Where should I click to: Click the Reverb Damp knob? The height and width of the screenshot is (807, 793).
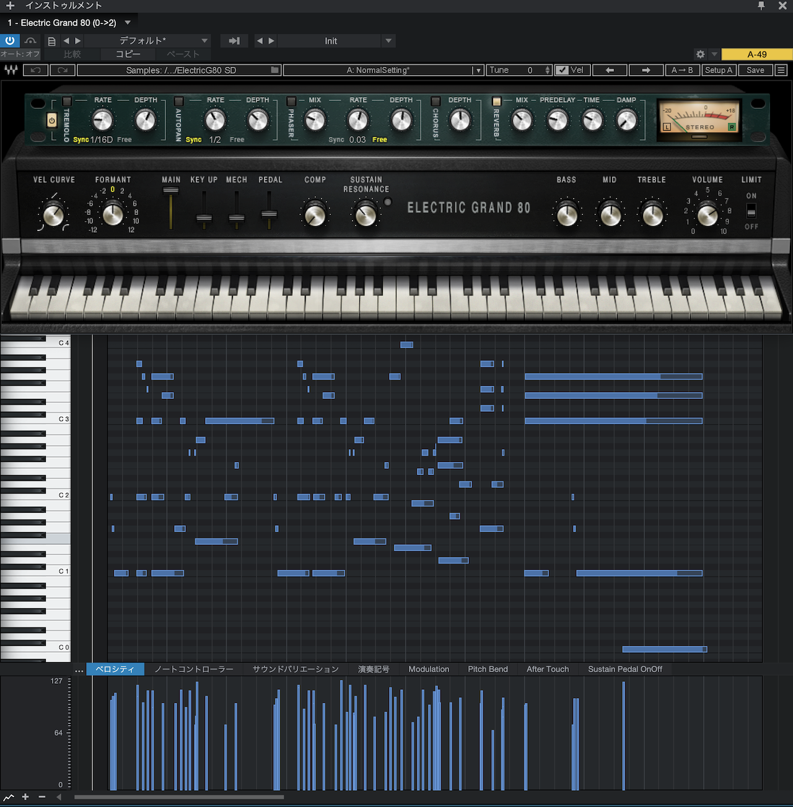[626, 120]
